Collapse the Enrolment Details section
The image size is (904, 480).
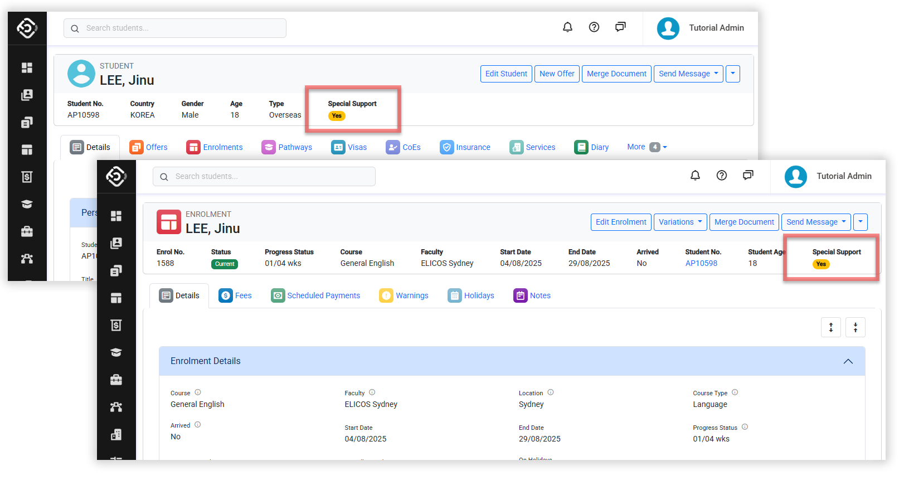coord(848,361)
